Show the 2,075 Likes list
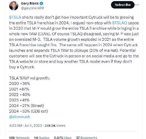 [63, 138]
